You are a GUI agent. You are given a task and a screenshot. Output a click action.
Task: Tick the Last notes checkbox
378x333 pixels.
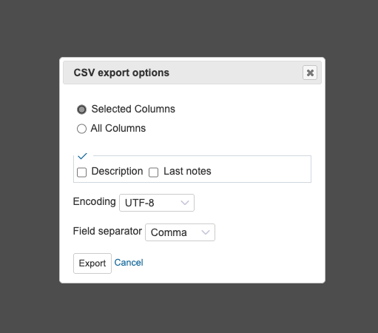point(153,172)
